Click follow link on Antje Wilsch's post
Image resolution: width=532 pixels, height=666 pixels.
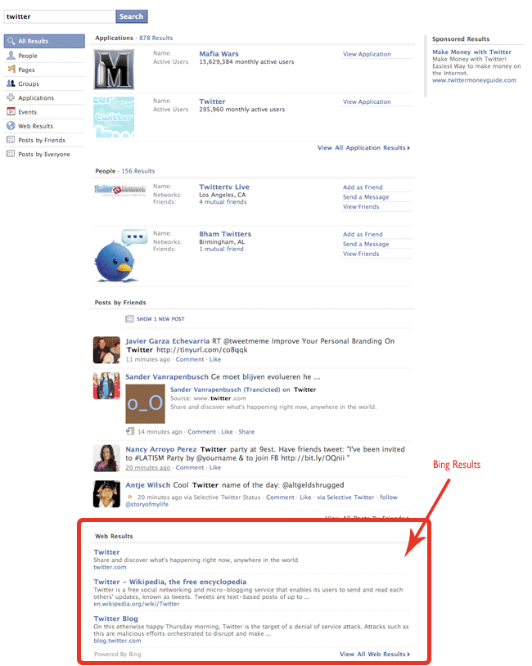(389, 497)
